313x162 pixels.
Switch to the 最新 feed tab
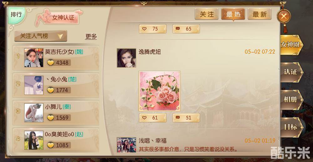point(259,14)
